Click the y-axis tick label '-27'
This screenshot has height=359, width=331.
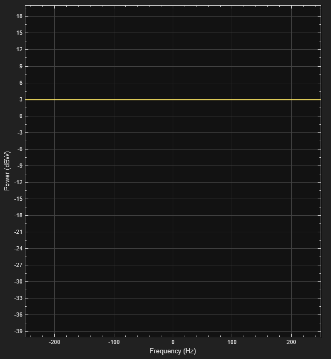coord(19,265)
